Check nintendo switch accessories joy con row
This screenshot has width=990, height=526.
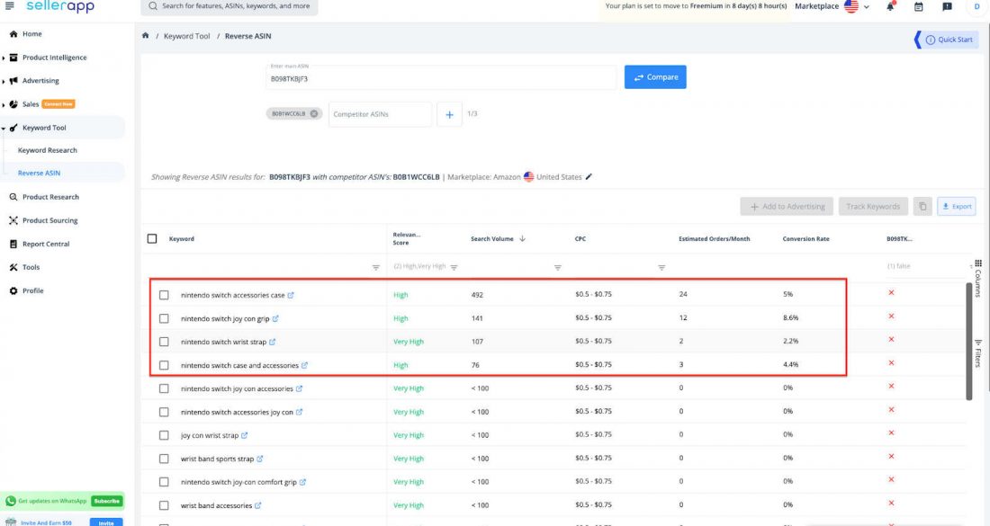tap(164, 412)
